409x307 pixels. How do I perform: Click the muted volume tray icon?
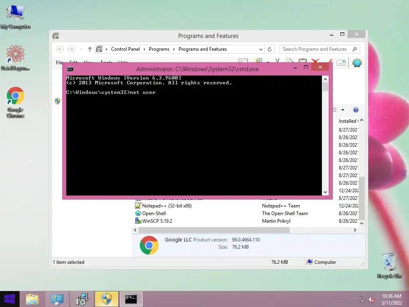click(x=371, y=299)
